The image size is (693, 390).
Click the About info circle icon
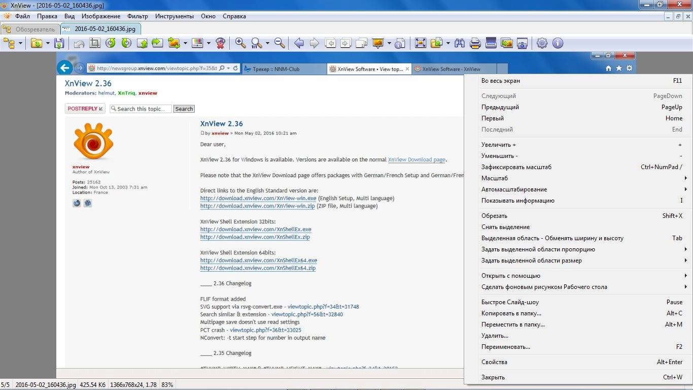click(x=558, y=44)
